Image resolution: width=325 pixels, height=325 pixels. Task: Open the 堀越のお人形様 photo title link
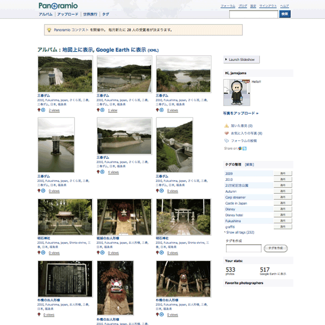(108, 238)
